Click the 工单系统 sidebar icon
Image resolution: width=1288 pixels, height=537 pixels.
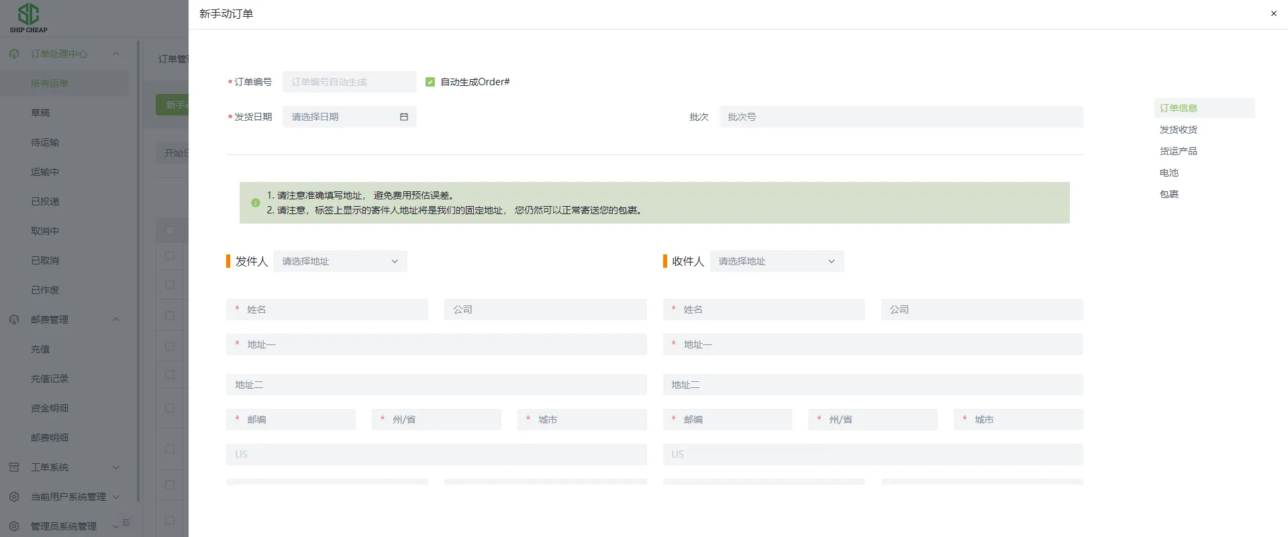pyautogui.click(x=14, y=467)
